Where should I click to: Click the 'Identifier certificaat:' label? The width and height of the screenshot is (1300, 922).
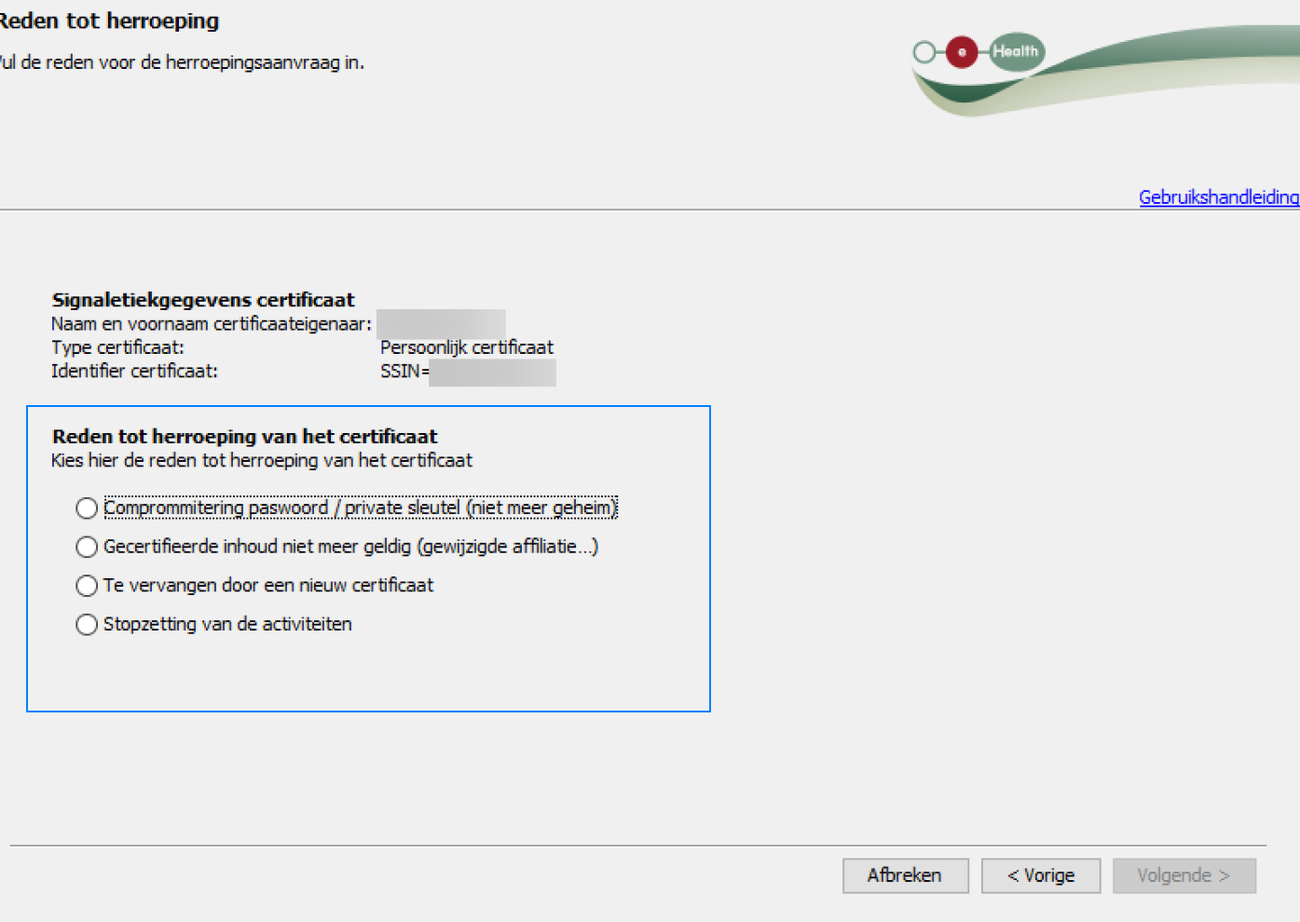coord(134,372)
